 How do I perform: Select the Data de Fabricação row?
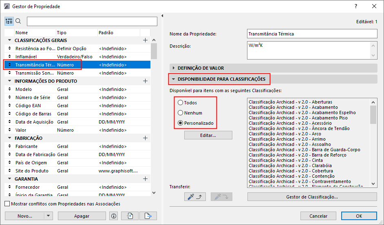pos(77,154)
